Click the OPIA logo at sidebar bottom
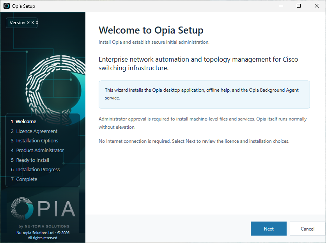 43,208
